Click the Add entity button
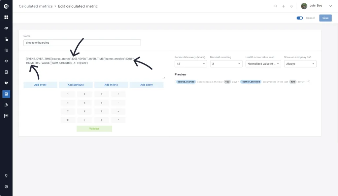Screen dimensions: 338x196 tap(147, 85)
